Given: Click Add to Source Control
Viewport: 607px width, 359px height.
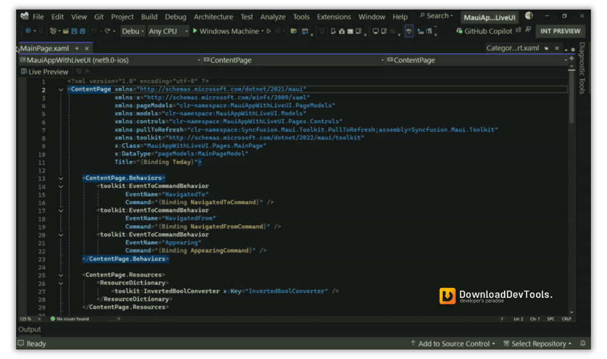Looking at the screenshot, I should click(454, 343).
